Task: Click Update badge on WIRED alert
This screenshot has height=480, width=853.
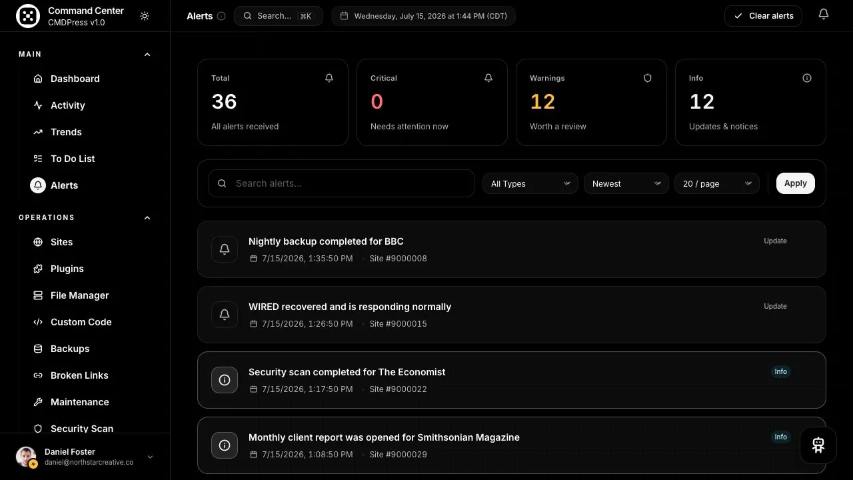Action: click(x=775, y=306)
